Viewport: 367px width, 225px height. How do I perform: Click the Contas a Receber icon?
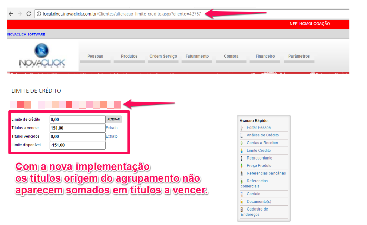coord(242,143)
